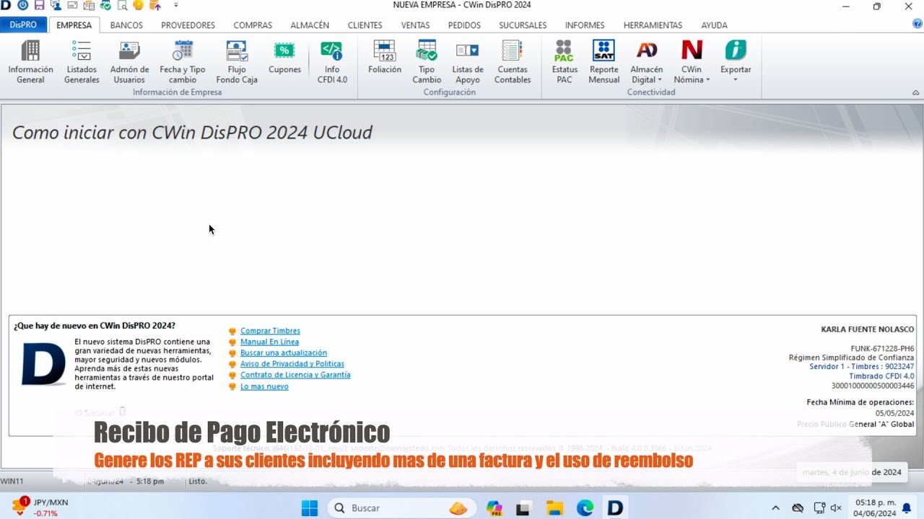Open Manual En Línea link
924x519 pixels.
click(x=269, y=342)
